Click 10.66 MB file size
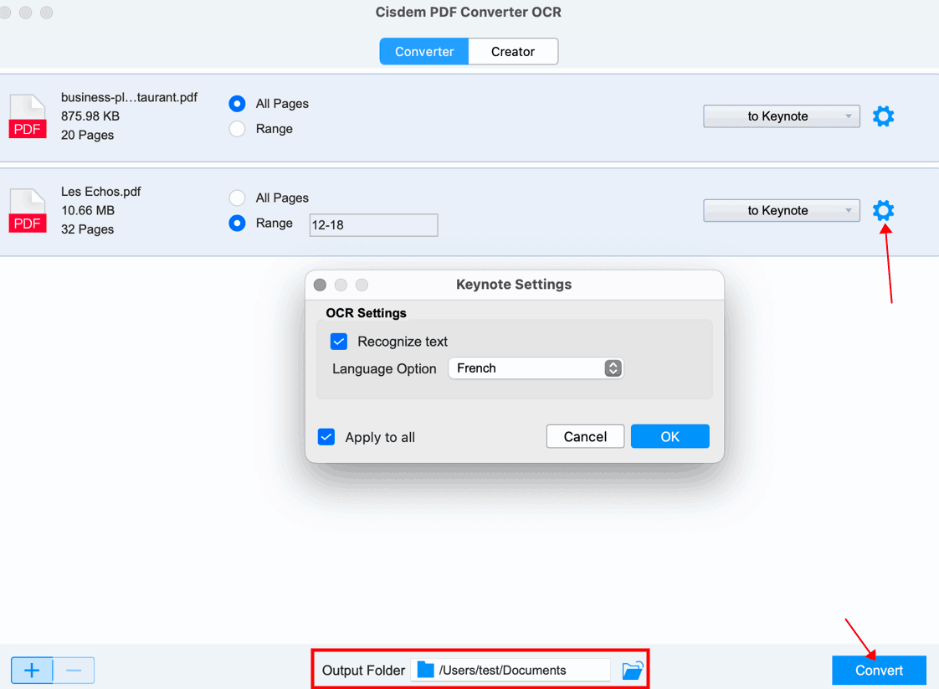Screen dimensions: 939x689 [87, 210]
